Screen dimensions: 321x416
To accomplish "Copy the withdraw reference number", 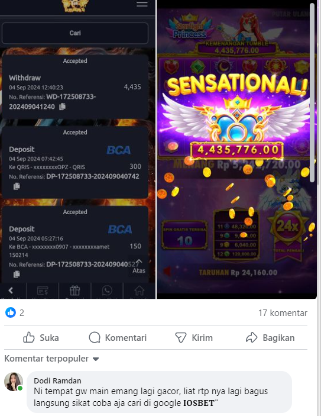I will click(x=62, y=107).
